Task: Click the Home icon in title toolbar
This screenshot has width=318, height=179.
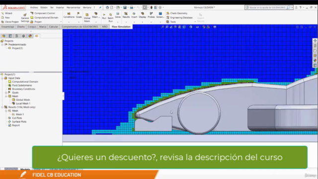Action: pos(107,7)
